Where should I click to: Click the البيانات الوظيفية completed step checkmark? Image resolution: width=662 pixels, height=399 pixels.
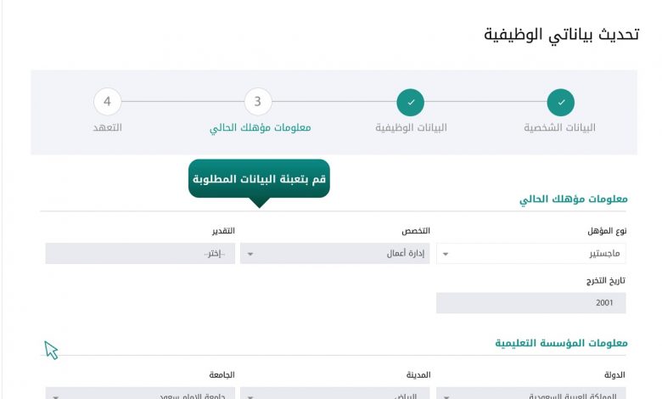click(x=411, y=102)
